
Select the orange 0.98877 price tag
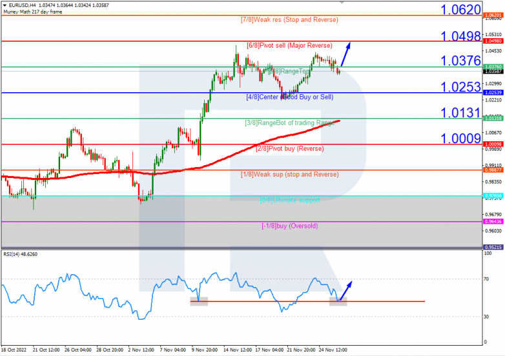pyautogui.click(x=493, y=170)
